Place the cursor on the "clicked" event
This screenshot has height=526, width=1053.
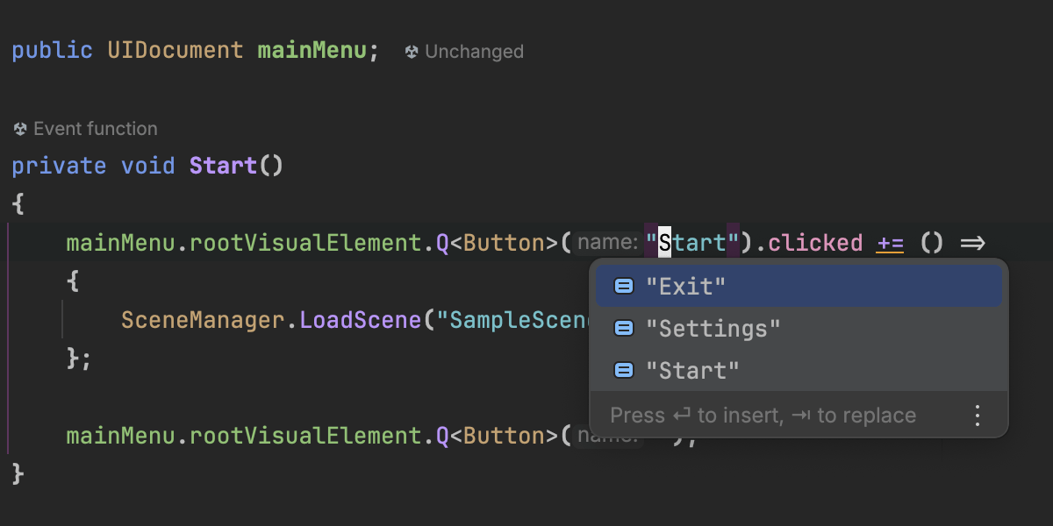point(814,243)
